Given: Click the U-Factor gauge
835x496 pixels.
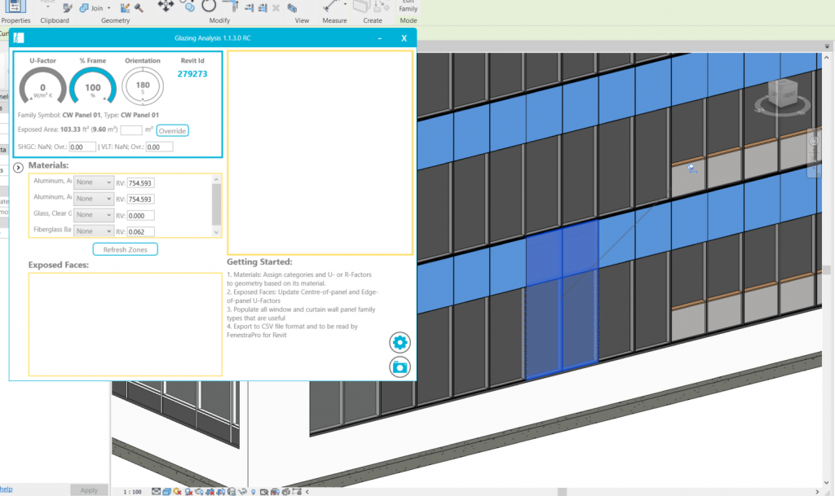Looking at the screenshot, I should pyautogui.click(x=42, y=86).
